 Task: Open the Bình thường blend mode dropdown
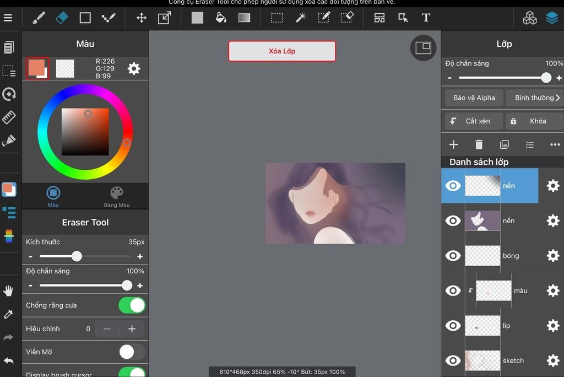[x=534, y=98]
